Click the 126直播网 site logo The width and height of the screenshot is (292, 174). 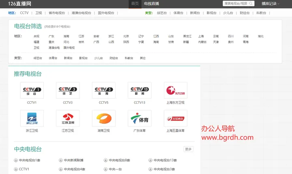click(x=19, y=4)
